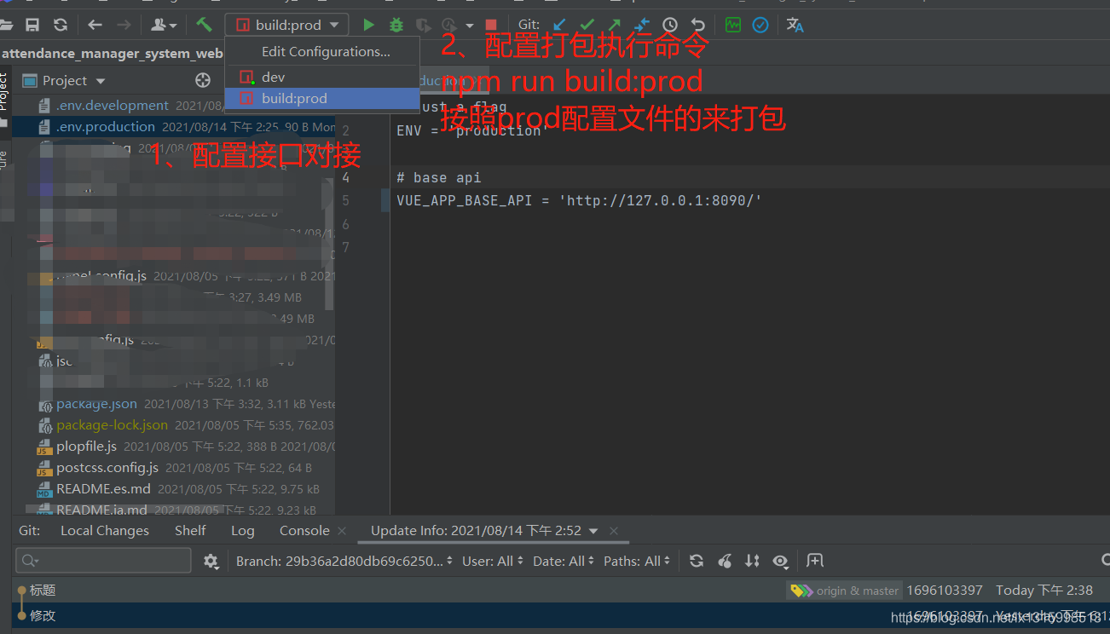Open the Branch filter dropdown
The image size is (1110, 634).
(344, 561)
